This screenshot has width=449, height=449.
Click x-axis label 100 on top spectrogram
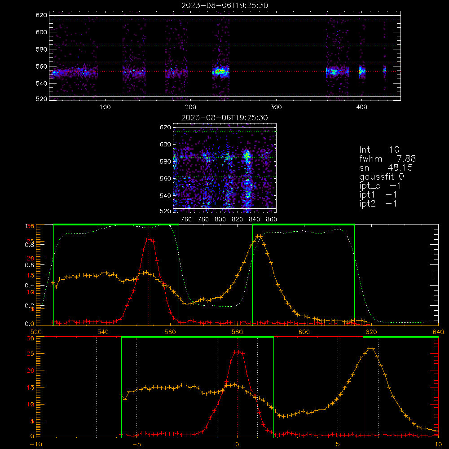coord(105,107)
